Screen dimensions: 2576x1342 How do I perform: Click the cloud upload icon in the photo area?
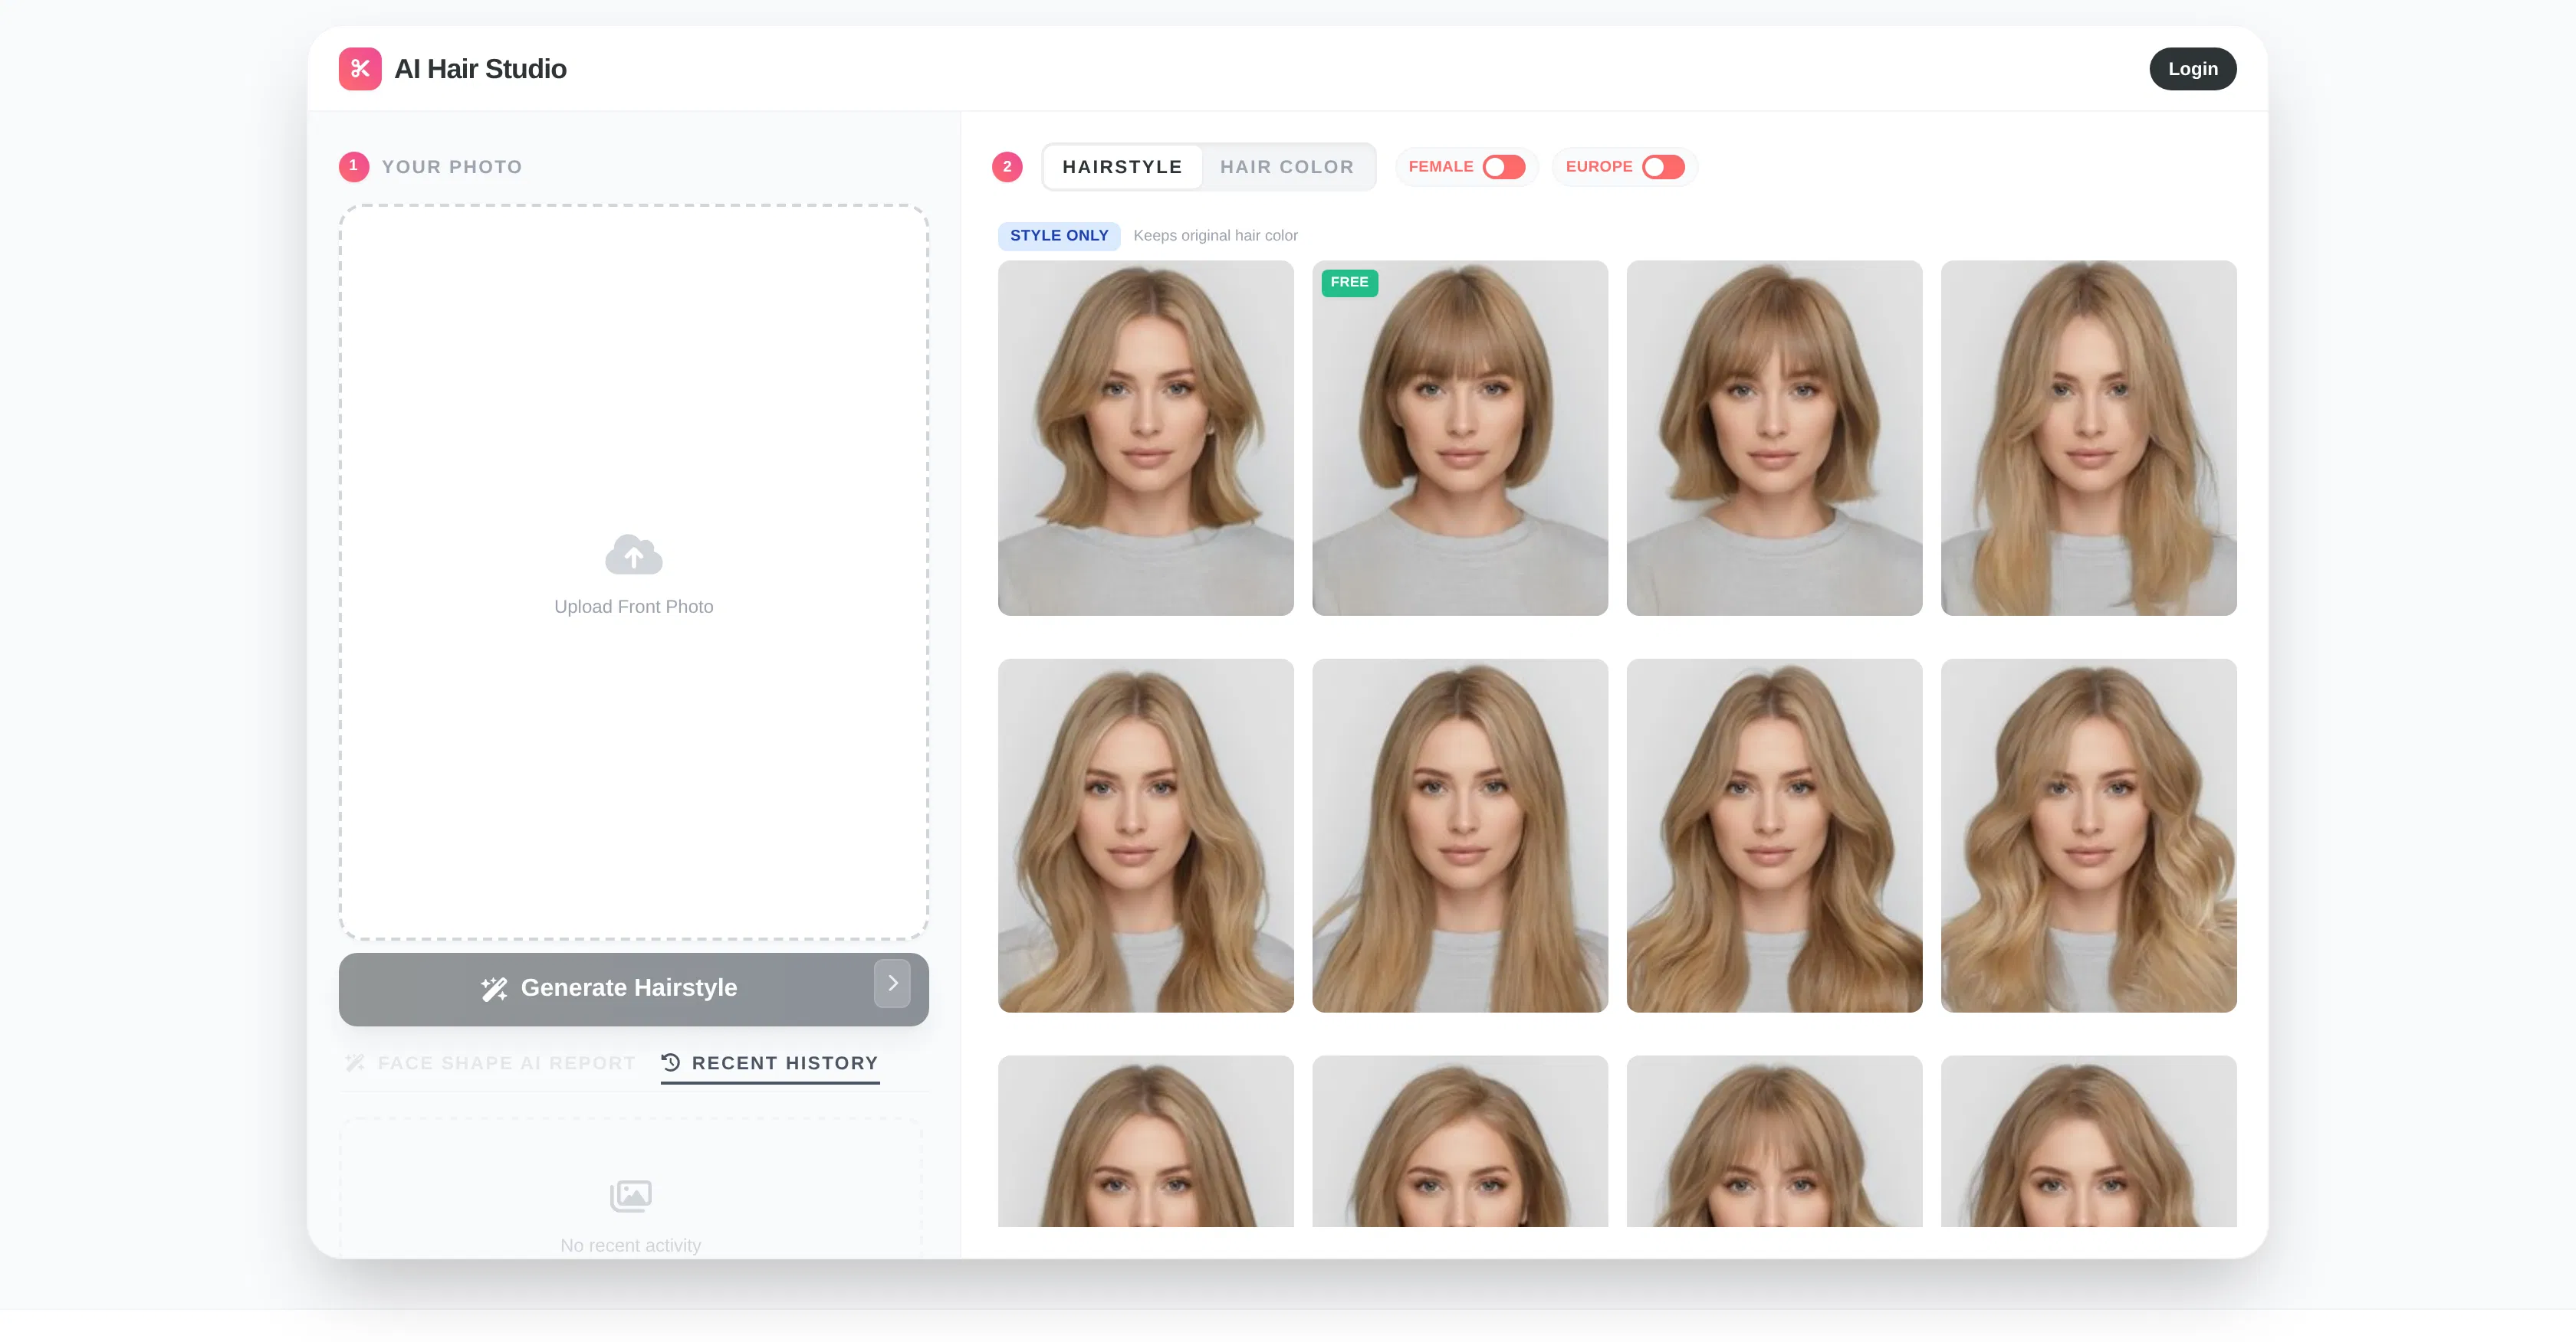[633, 555]
